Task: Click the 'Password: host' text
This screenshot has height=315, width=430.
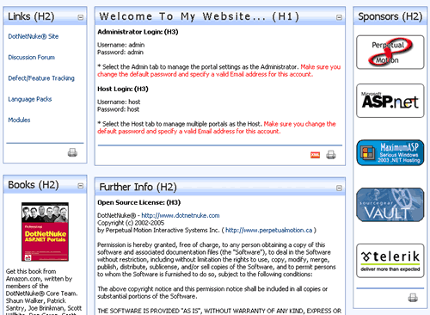Action: (x=119, y=109)
